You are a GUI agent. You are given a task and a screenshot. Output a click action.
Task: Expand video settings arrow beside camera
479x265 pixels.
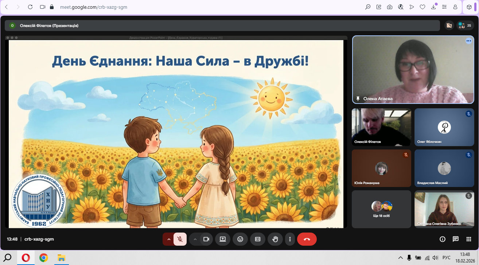(x=195, y=239)
